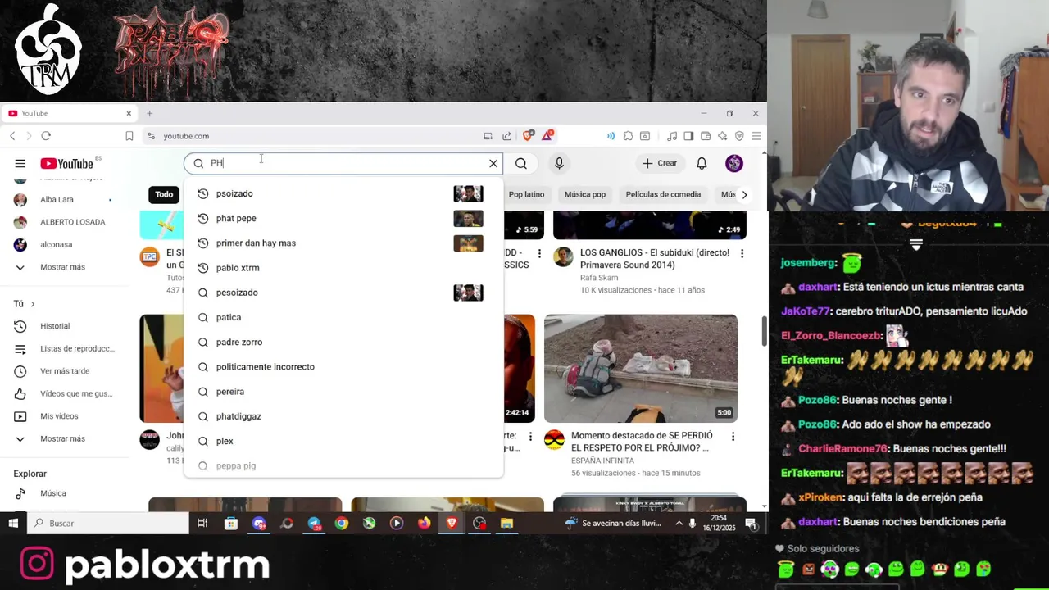
Task: Select the 'Pop latino' filter chip
Action: 526,194
